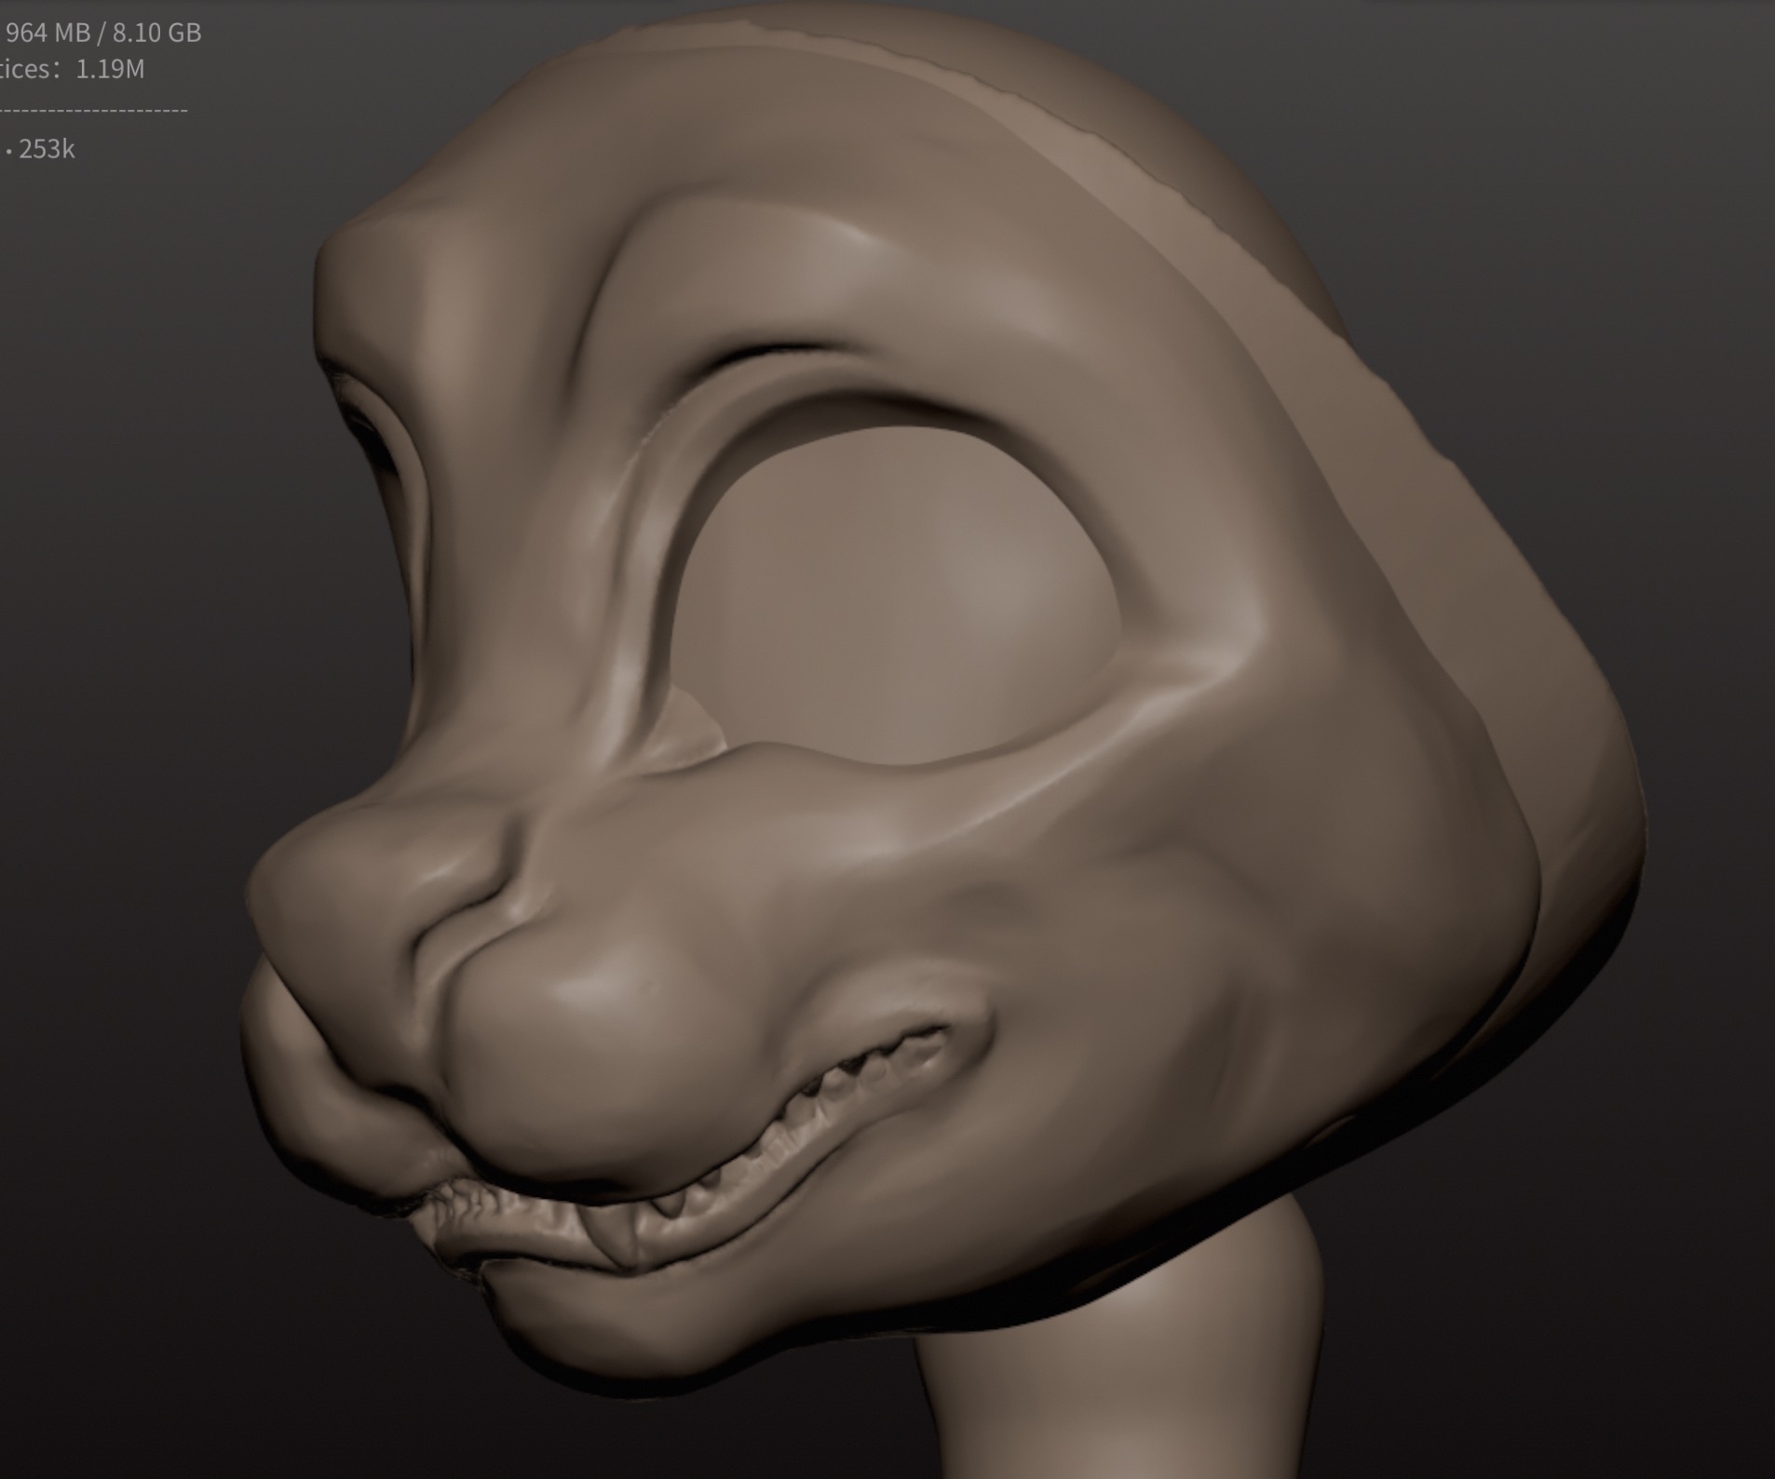This screenshot has height=1479, width=1775.
Task: Select the 253k mesh stat entry
Action: tap(45, 149)
